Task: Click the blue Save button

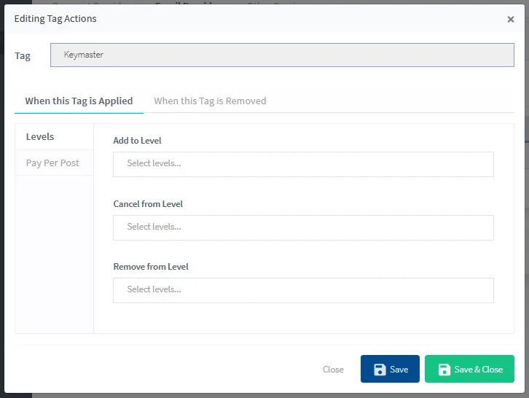Action: coord(390,369)
